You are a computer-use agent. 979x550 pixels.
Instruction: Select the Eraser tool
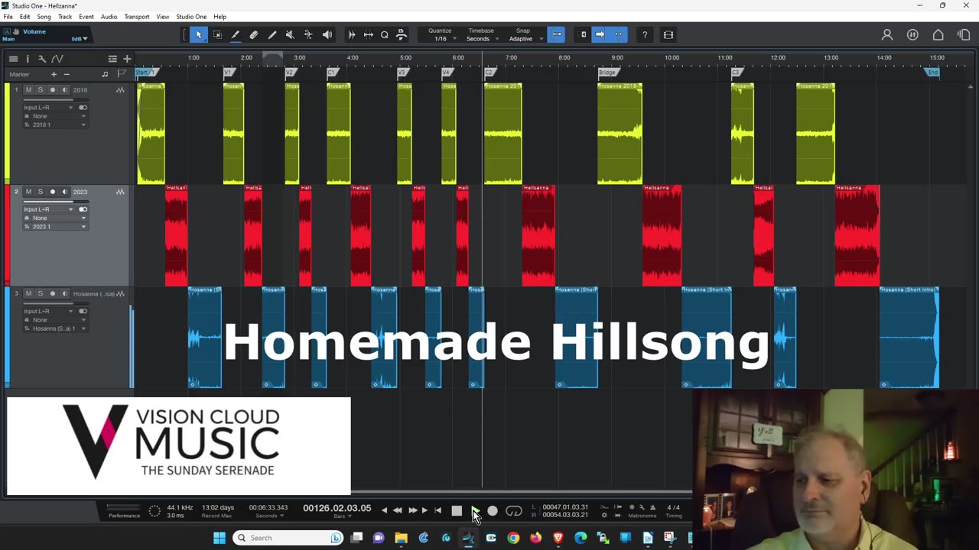[x=254, y=35]
